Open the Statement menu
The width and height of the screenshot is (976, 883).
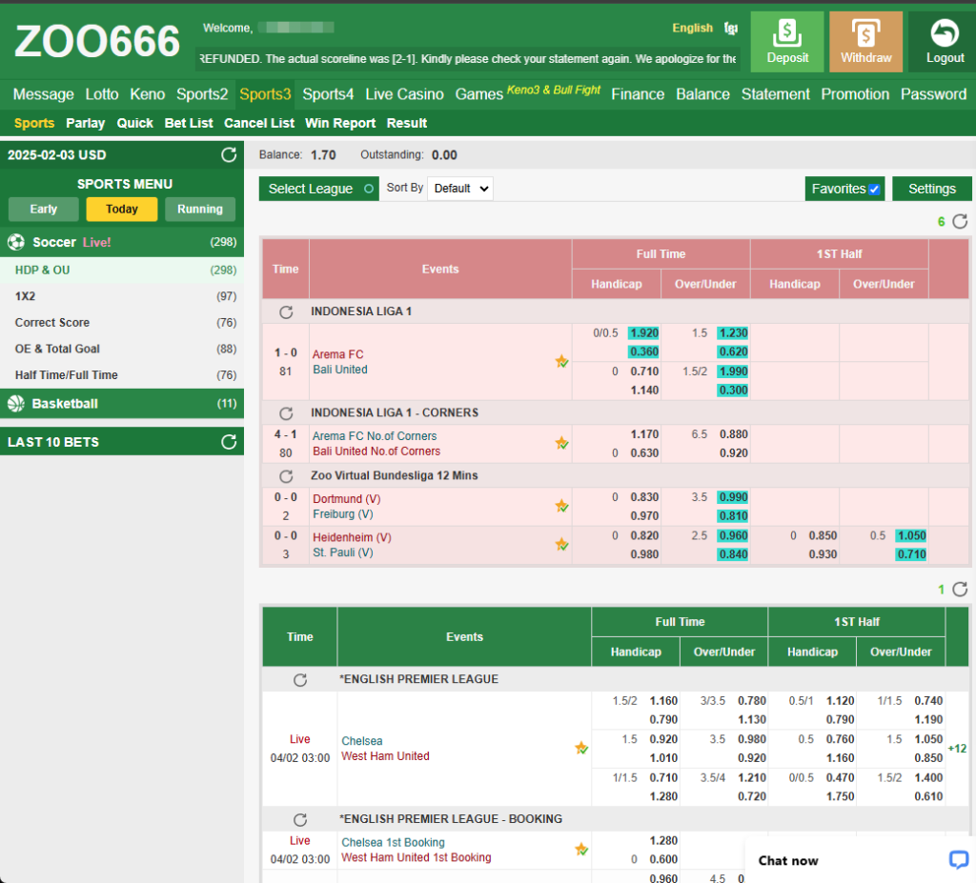point(776,94)
